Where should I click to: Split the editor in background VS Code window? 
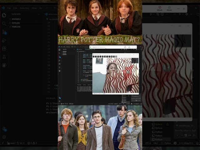(162, 14)
